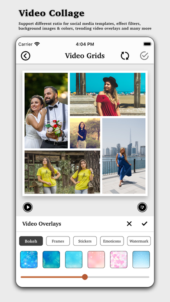Confirm Video Overlays with checkmark
Image resolution: width=170 pixels, height=302 pixels.
pos(144,223)
